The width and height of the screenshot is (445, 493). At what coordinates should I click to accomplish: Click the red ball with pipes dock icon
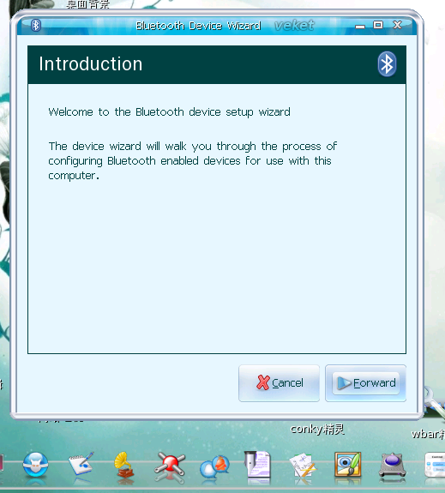tap(170, 466)
